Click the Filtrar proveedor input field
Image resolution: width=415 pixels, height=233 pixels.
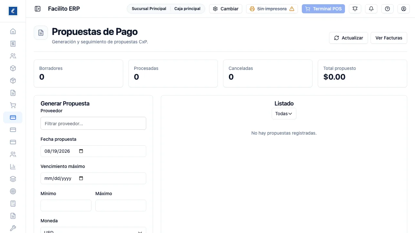pos(93,123)
